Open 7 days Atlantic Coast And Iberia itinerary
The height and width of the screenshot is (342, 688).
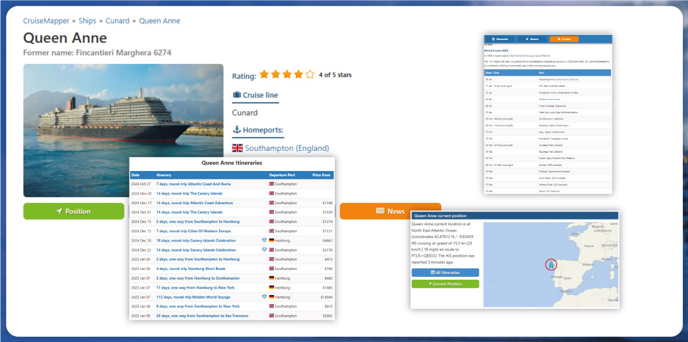coord(193,184)
